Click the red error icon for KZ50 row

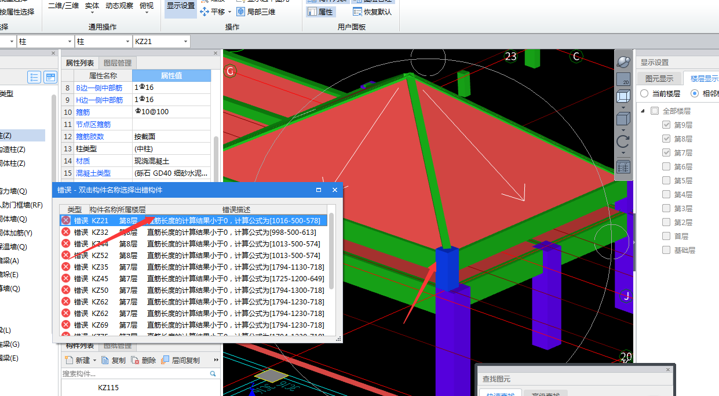pos(66,290)
